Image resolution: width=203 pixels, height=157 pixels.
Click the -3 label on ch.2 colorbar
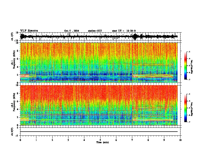(x=189, y=94)
